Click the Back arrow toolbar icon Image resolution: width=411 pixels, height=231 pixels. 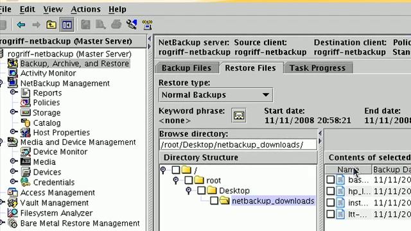[x=21, y=25]
